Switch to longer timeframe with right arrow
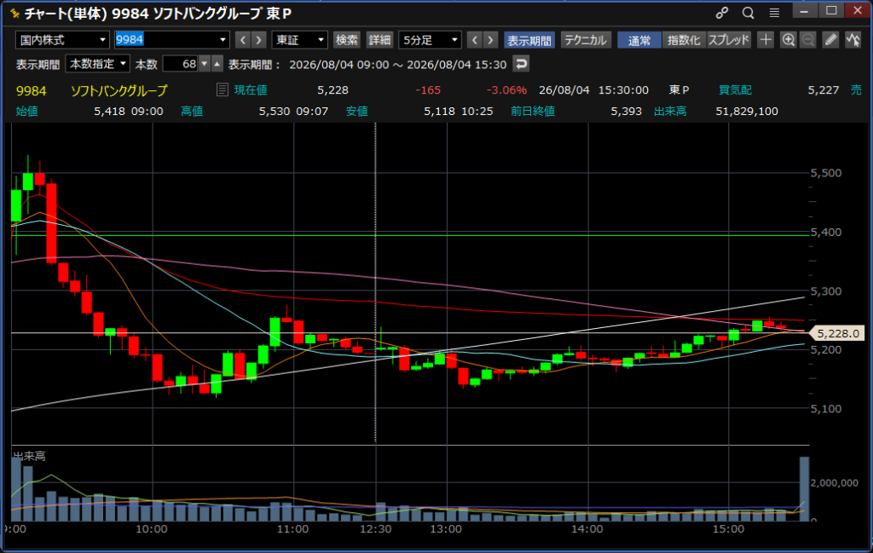The image size is (873, 553). [490, 39]
